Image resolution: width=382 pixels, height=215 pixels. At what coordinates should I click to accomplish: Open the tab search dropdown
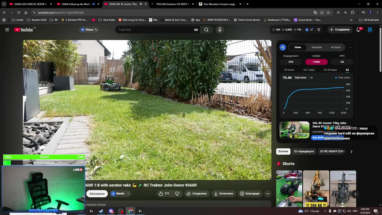click(x=4, y=4)
